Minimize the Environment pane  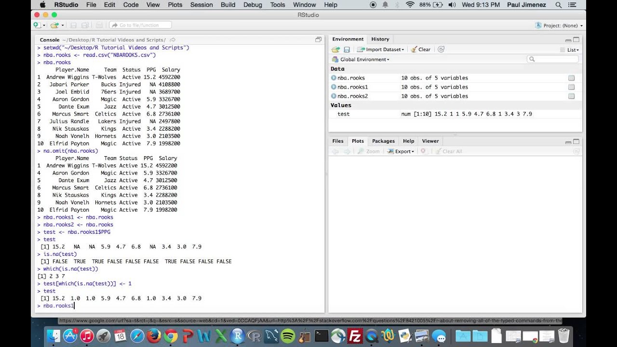point(568,40)
